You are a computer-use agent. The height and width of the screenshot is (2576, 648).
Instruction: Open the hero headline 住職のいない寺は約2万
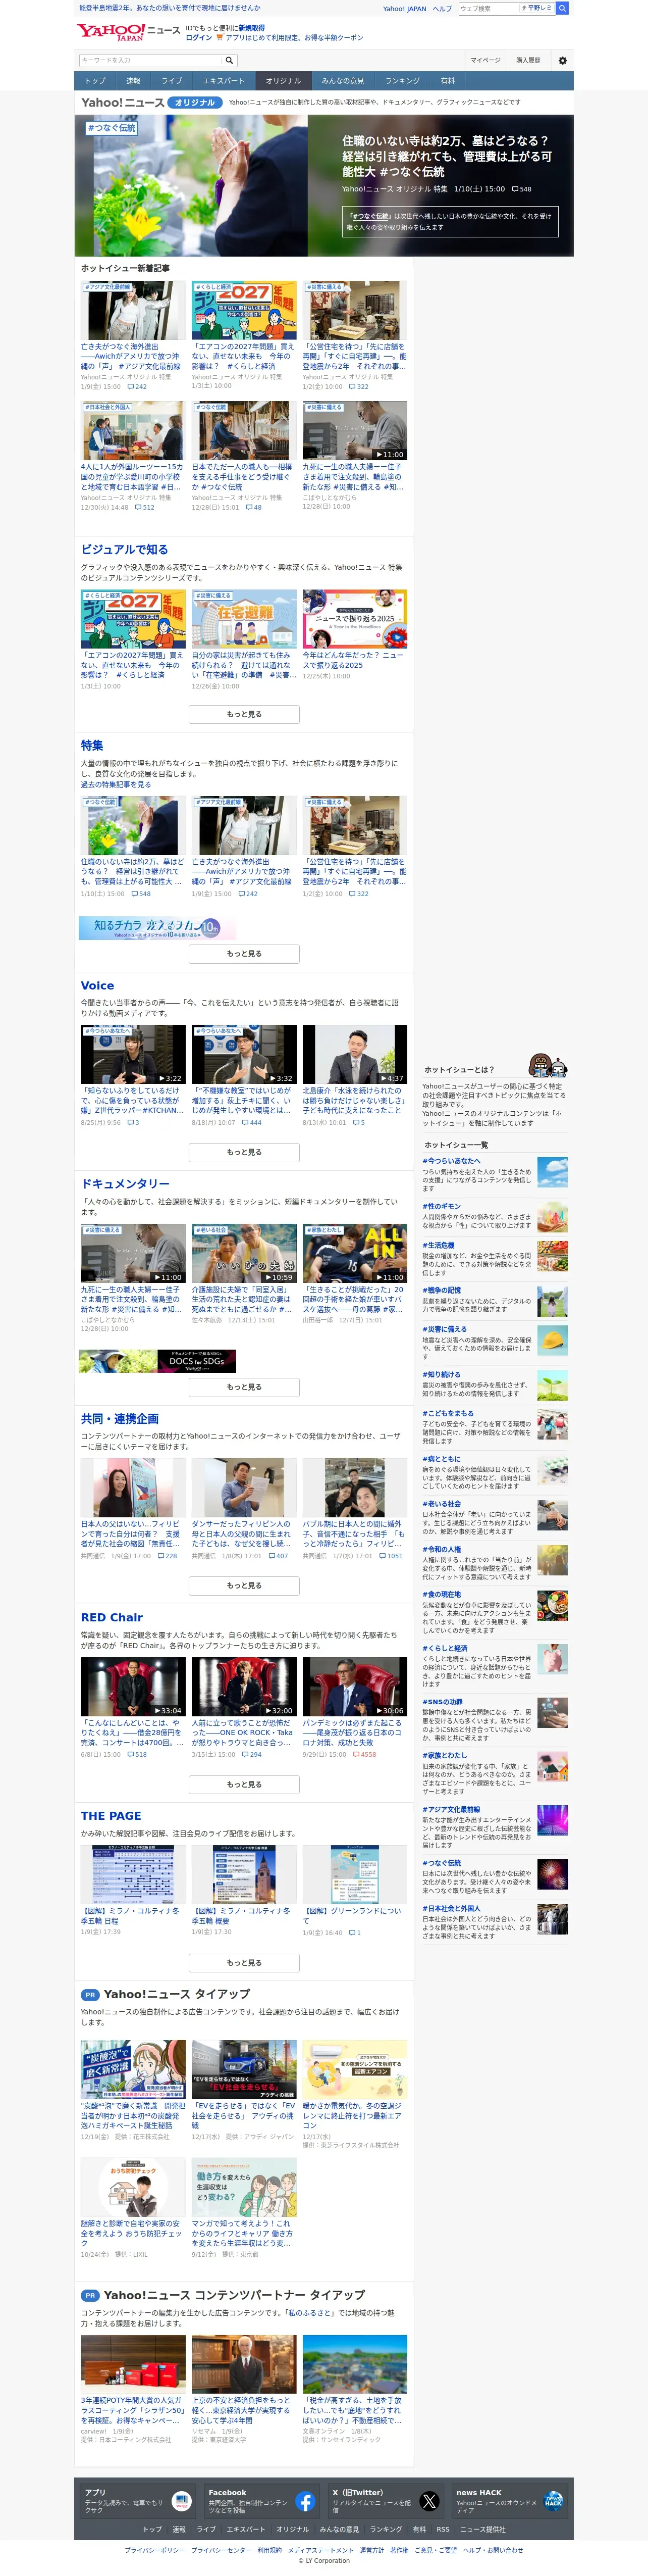pos(446,156)
